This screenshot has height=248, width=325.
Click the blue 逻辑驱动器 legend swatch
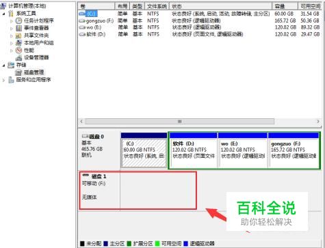click(185, 244)
